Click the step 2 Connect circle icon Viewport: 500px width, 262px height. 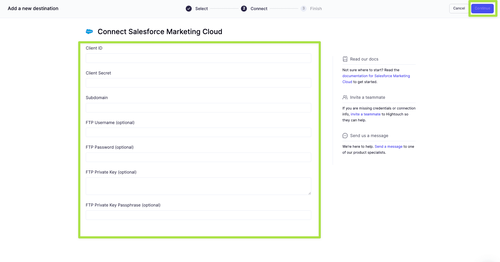pyautogui.click(x=244, y=9)
